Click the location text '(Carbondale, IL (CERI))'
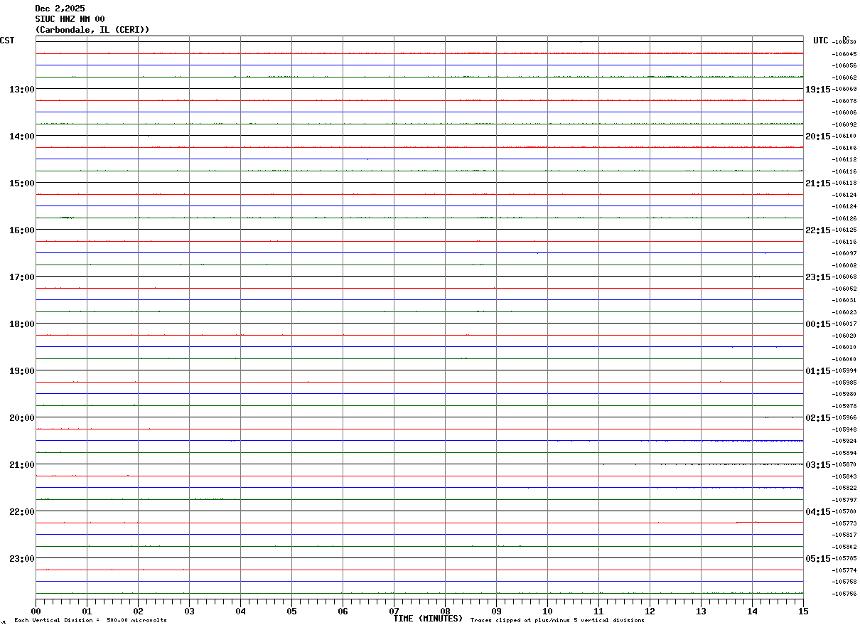 [x=92, y=30]
